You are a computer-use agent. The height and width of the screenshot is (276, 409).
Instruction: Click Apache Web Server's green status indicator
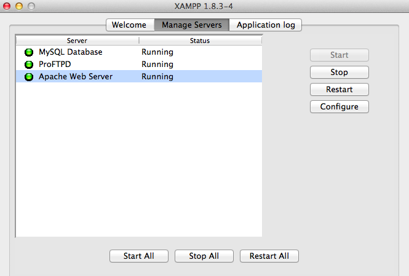tap(28, 77)
